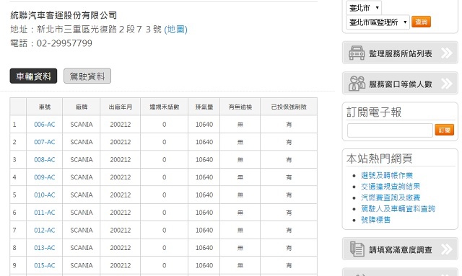Click the double-arrow icon on the 服務窗口等候人數 banner
The image size is (462, 276).
click(x=446, y=84)
